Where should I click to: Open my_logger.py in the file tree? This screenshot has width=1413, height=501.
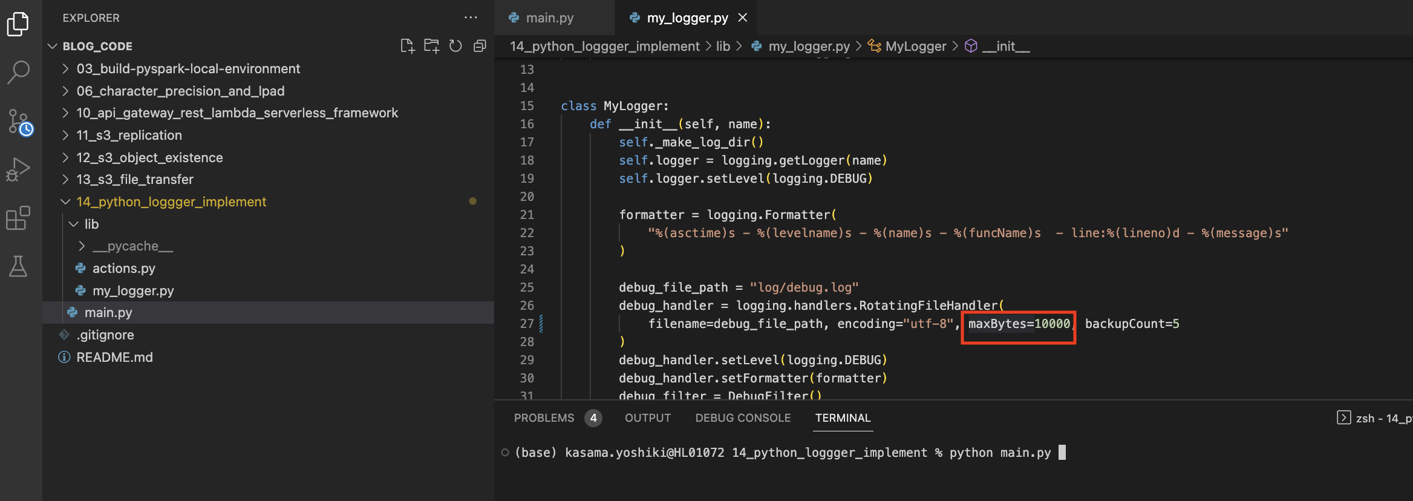click(x=268, y=290)
